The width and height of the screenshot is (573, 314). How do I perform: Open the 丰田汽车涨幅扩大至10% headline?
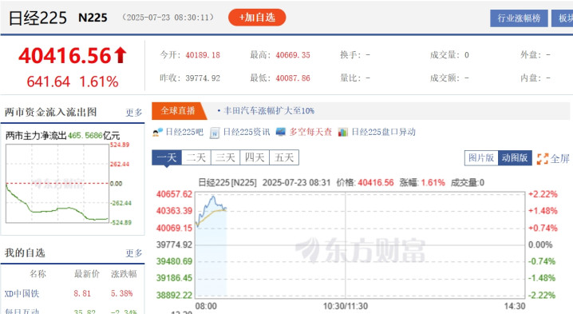269,110
